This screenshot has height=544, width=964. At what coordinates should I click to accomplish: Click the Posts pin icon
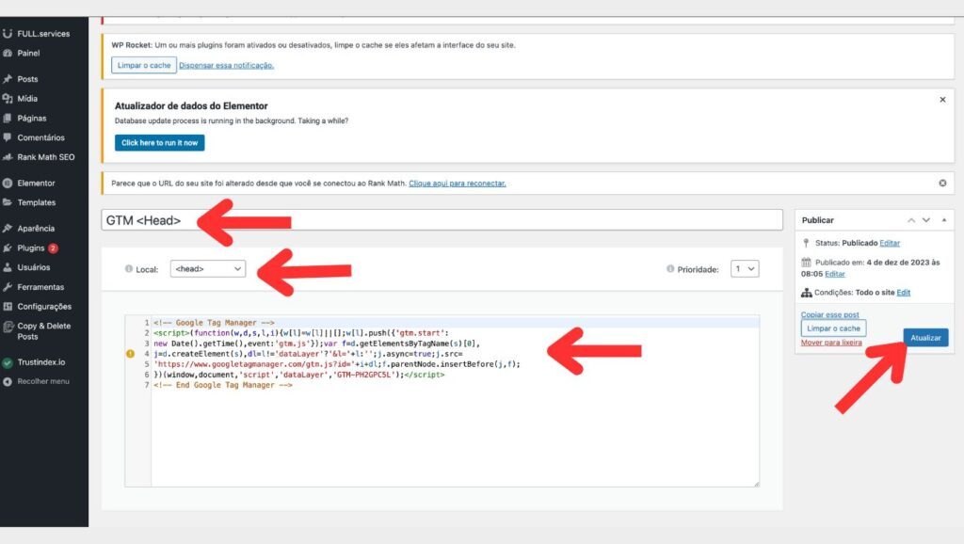pyautogui.click(x=8, y=79)
